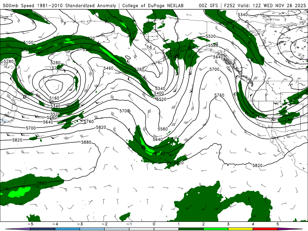This screenshot has height=231, width=308.
Task: Click the medium blue -4-to--3 colorbar segment
Action: [x=67, y=229]
